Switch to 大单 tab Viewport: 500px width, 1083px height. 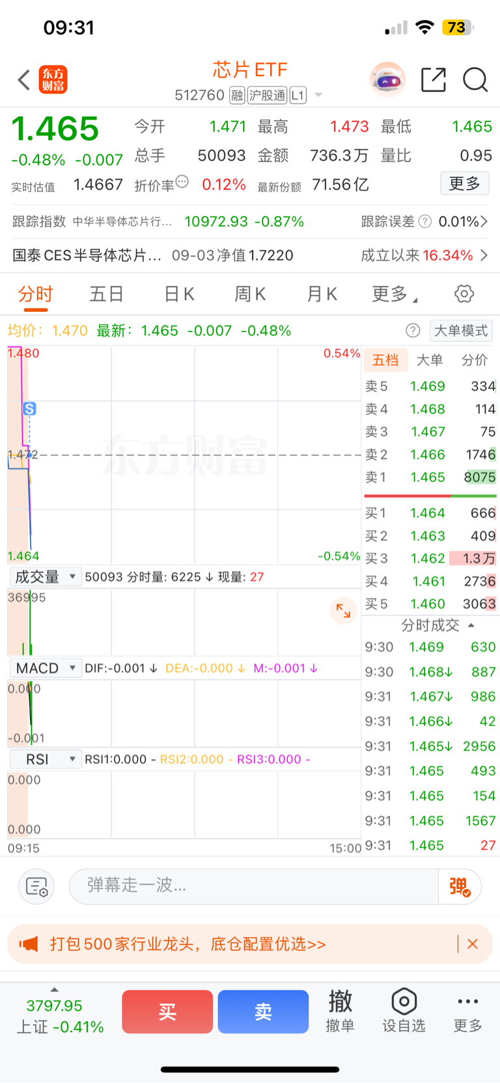[x=430, y=360]
